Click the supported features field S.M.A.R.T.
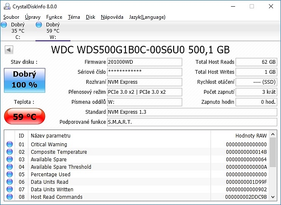This screenshot has width=281, height=205. pos(192,122)
